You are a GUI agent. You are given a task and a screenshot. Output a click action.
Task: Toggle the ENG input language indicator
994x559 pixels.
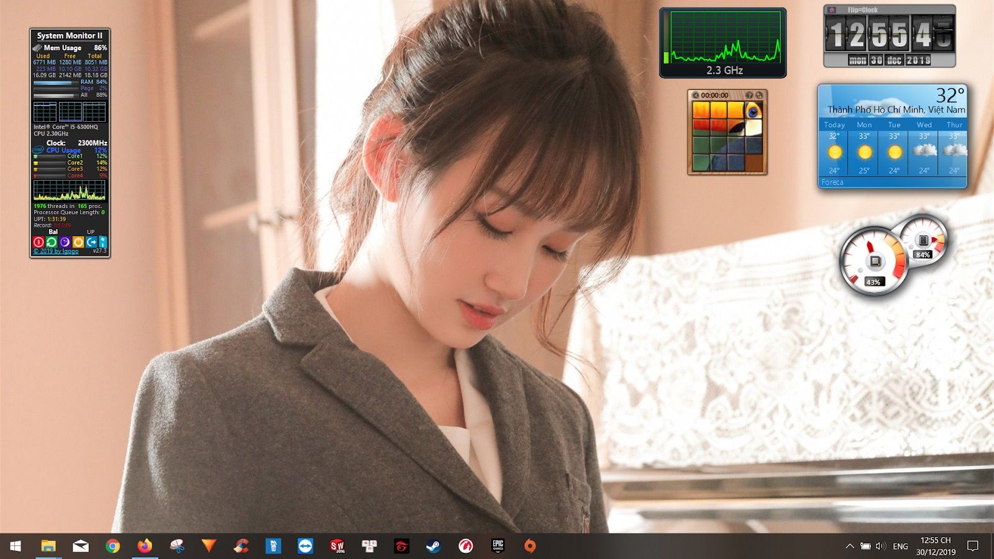[900, 547]
